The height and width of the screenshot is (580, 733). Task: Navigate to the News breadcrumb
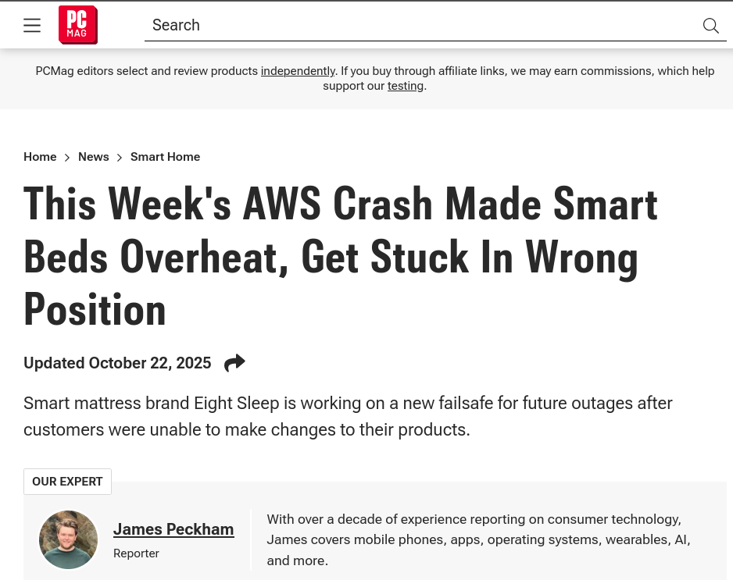94,157
